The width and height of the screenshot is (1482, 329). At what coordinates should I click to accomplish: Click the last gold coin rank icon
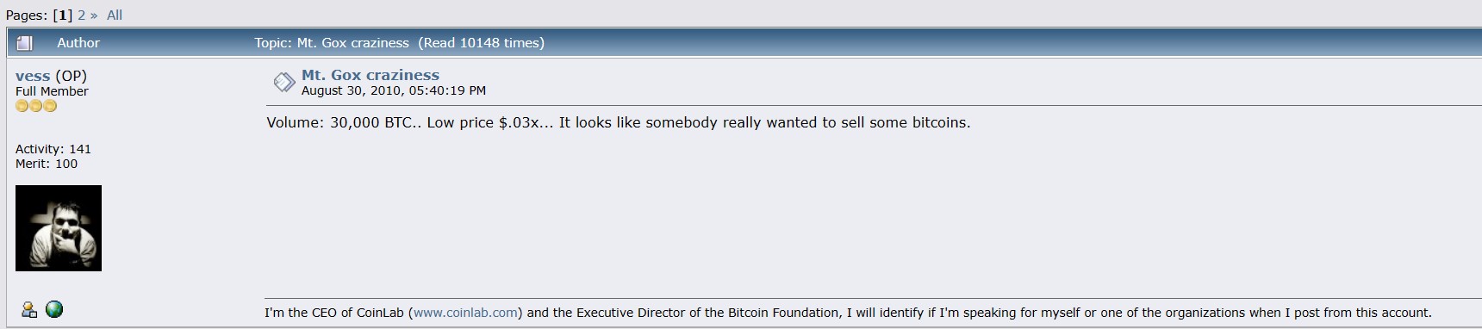(50, 106)
